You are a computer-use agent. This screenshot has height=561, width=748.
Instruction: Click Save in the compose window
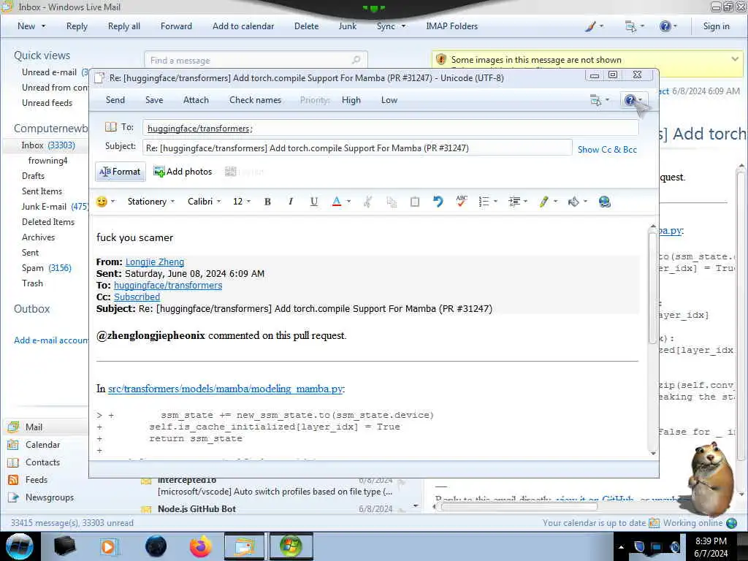[x=154, y=100]
